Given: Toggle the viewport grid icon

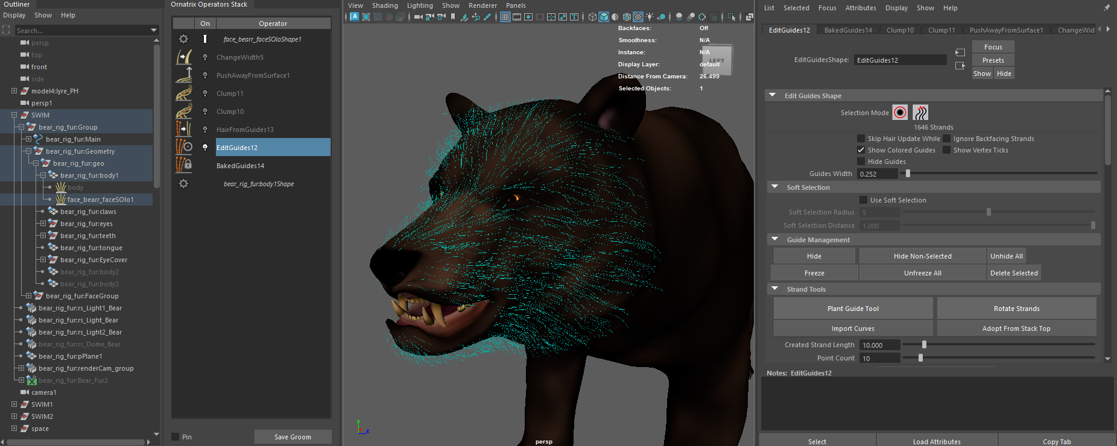Looking at the screenshot, I should point(505,17).
